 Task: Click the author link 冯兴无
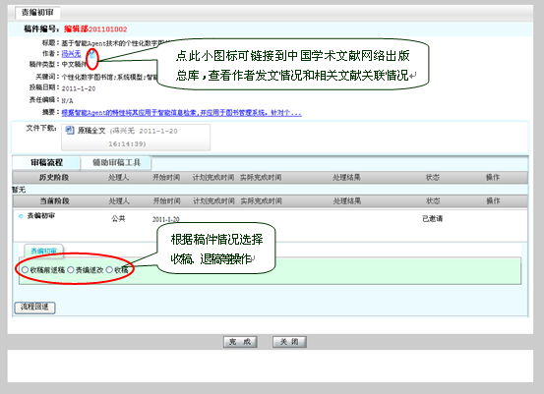(x=71, y=54)
